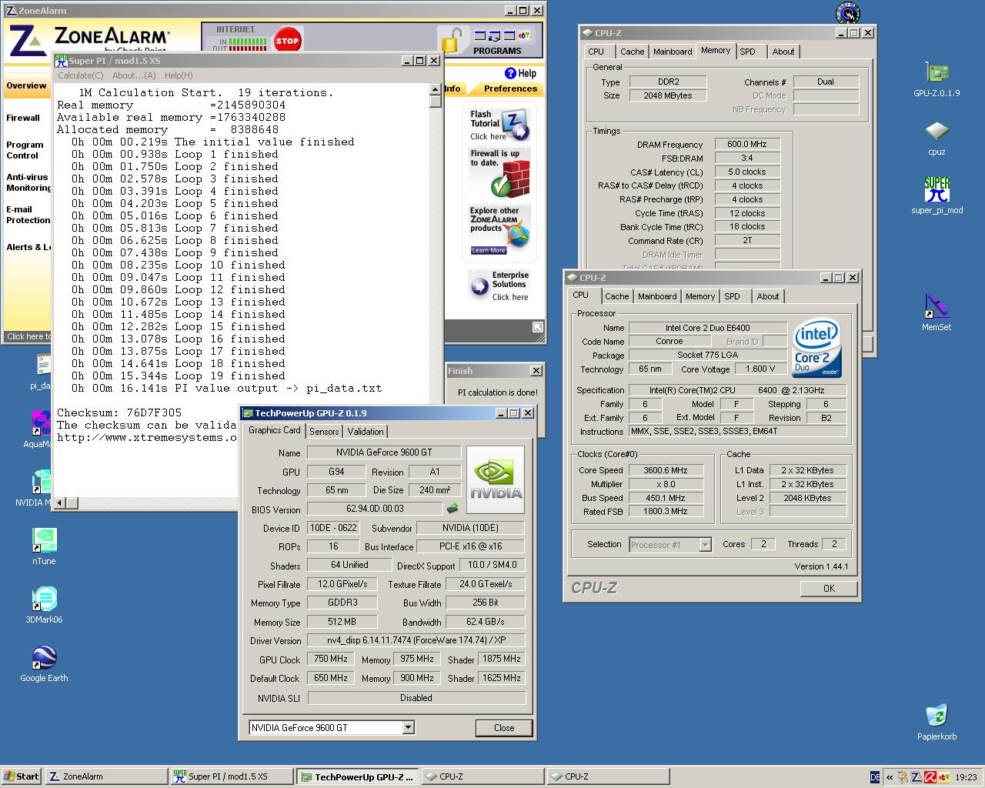Click the Checksum: 76D7F305 line in Super PI
This screenshot has height=788, width=985.
[119, 412]
